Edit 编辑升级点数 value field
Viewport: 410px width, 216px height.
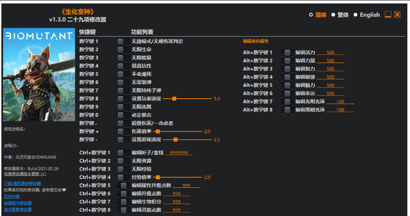177,194
